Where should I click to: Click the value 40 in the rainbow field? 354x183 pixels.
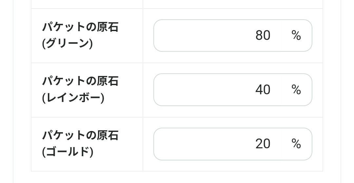[x=263, y=90]
